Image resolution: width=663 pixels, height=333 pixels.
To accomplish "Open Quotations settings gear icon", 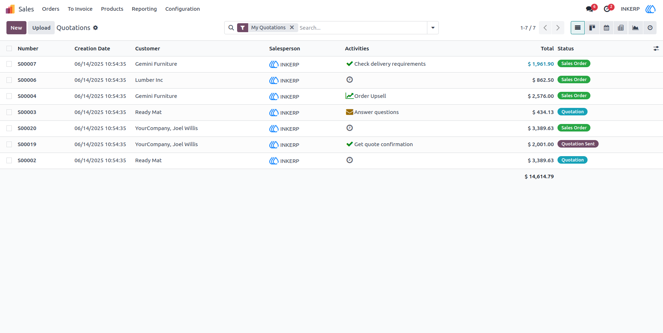I will (x=95, y=28).
